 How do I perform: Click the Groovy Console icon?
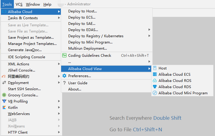[x=4, y=95]
